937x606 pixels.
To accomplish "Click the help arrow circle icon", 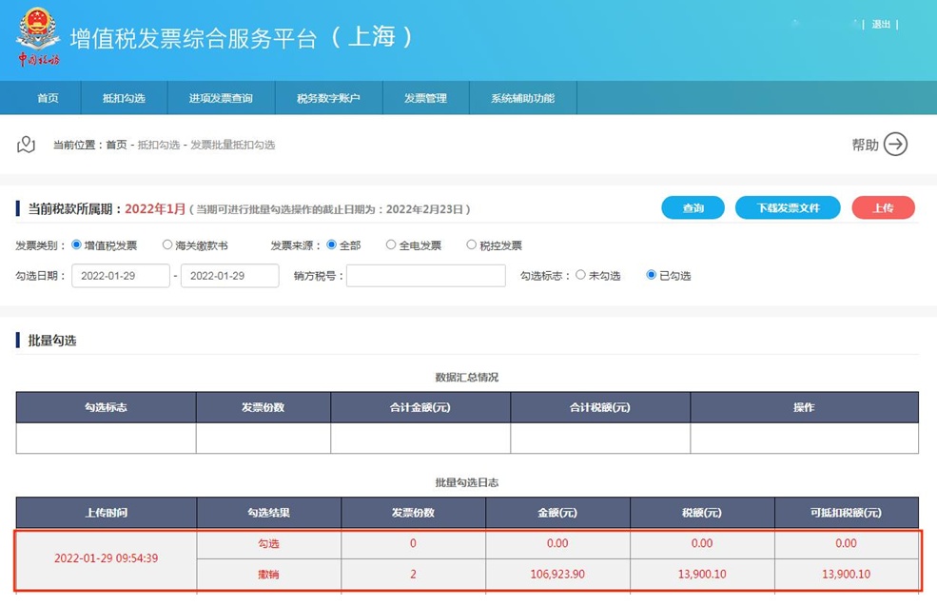I will point(895,145).
